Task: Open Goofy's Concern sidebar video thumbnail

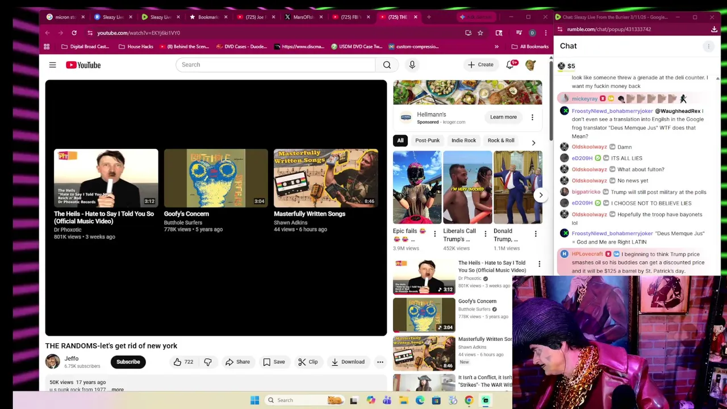Action: point(424,314)
